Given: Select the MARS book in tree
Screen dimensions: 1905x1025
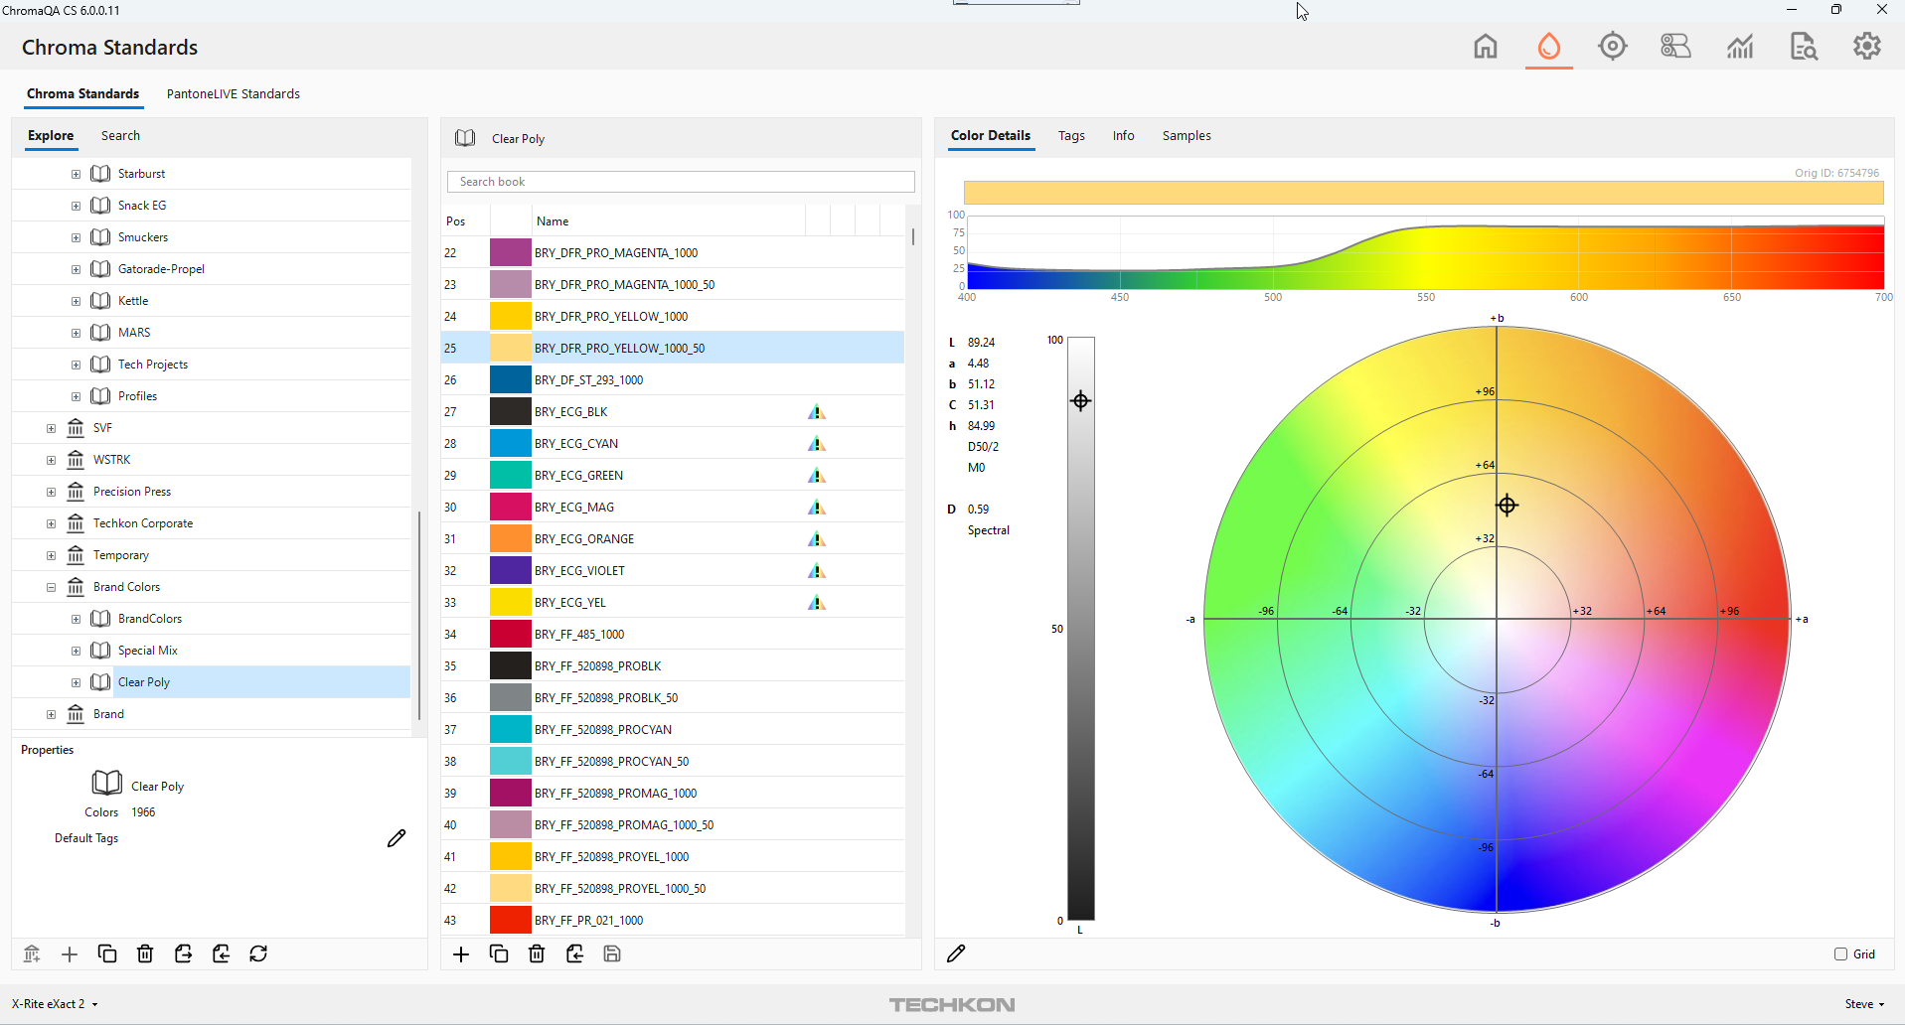Looking at the screenshot, I should click(x=134, y=333).
